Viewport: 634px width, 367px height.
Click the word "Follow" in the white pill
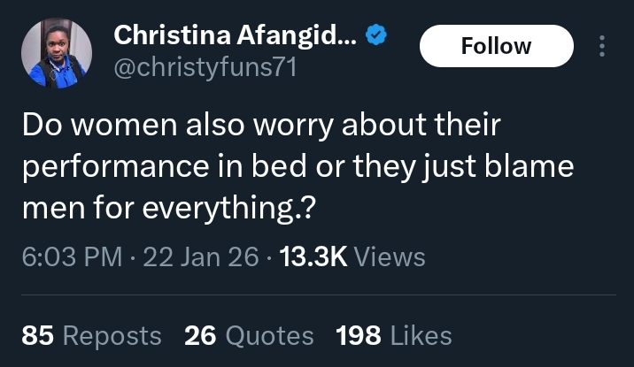pyautogui.click(x=496, y=46)
